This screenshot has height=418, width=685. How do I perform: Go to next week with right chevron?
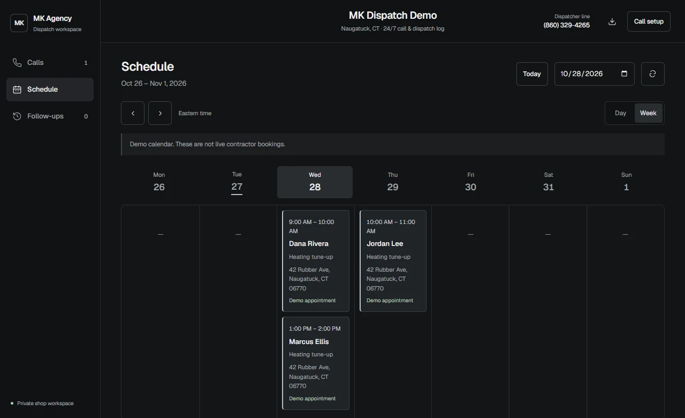pyautogui.click(x=160, y=113)
